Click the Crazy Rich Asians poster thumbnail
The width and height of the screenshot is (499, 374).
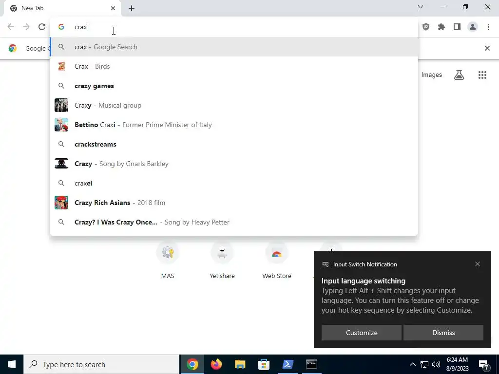click(x=61, y=203)
